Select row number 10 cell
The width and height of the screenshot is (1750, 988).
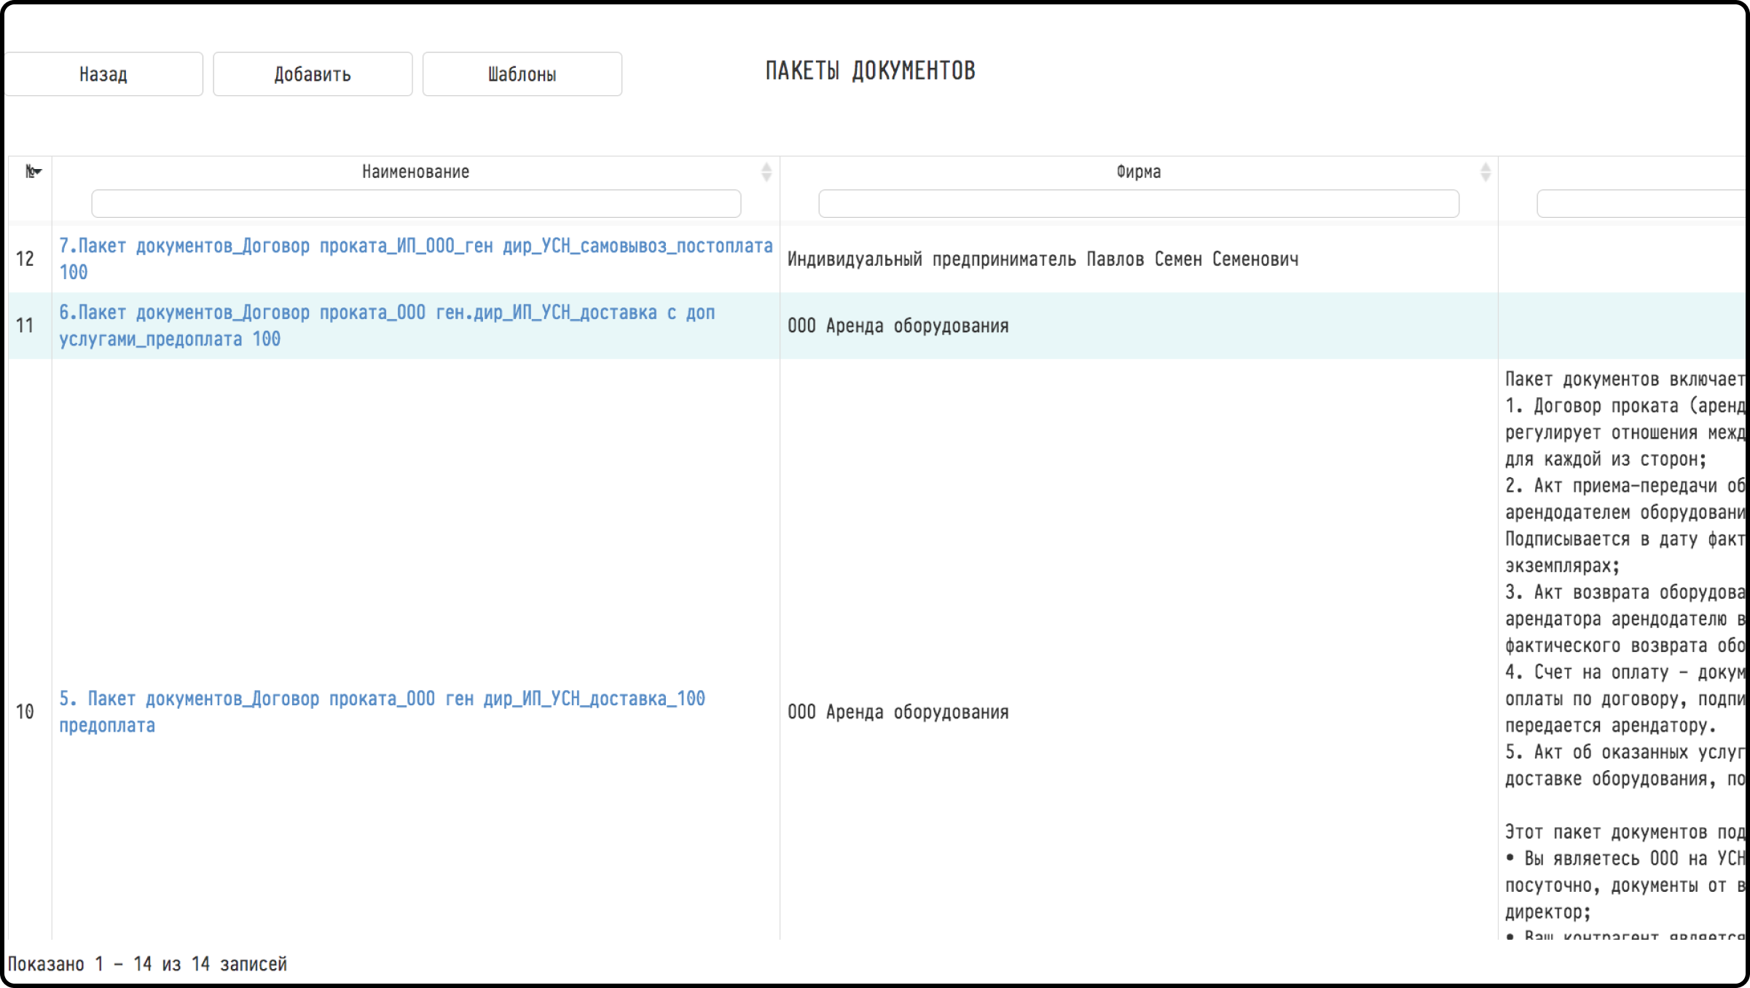point(25,712)
